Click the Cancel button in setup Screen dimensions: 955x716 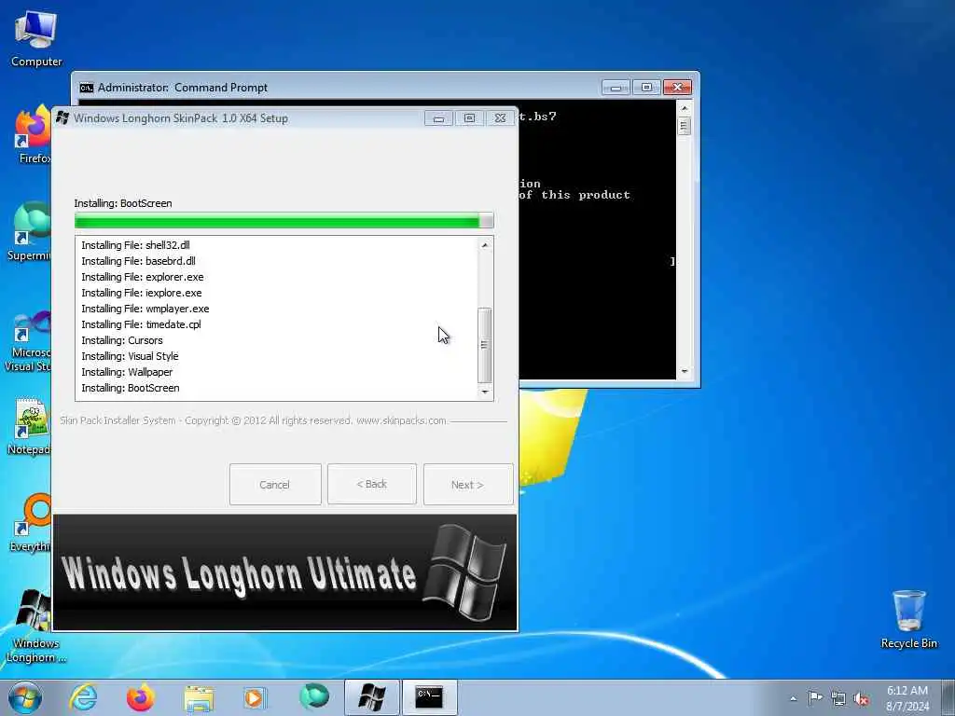tap(275, 485)
